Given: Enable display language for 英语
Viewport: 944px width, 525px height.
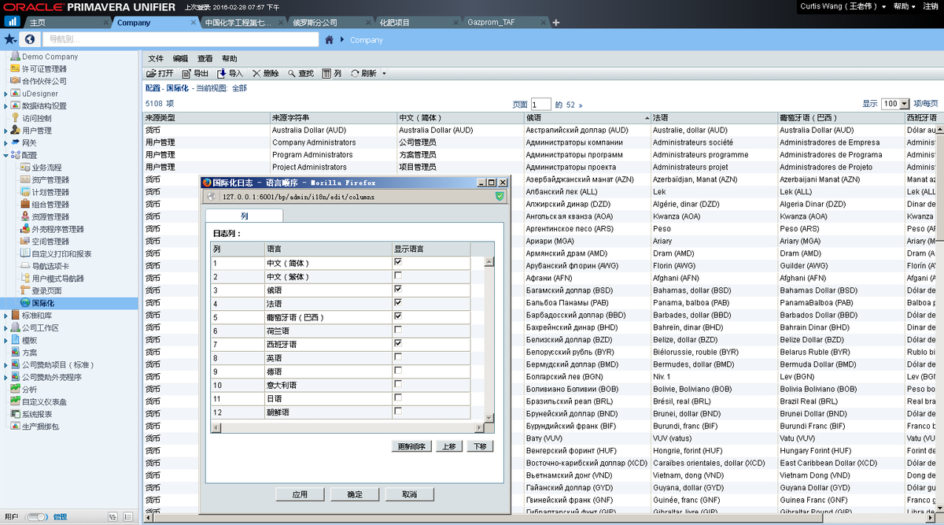Looking at the screenshot, I should [x=398, y=357].
